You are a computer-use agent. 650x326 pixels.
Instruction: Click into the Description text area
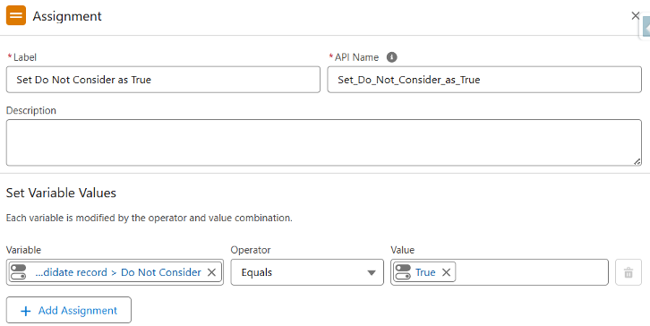coord(324,142)
